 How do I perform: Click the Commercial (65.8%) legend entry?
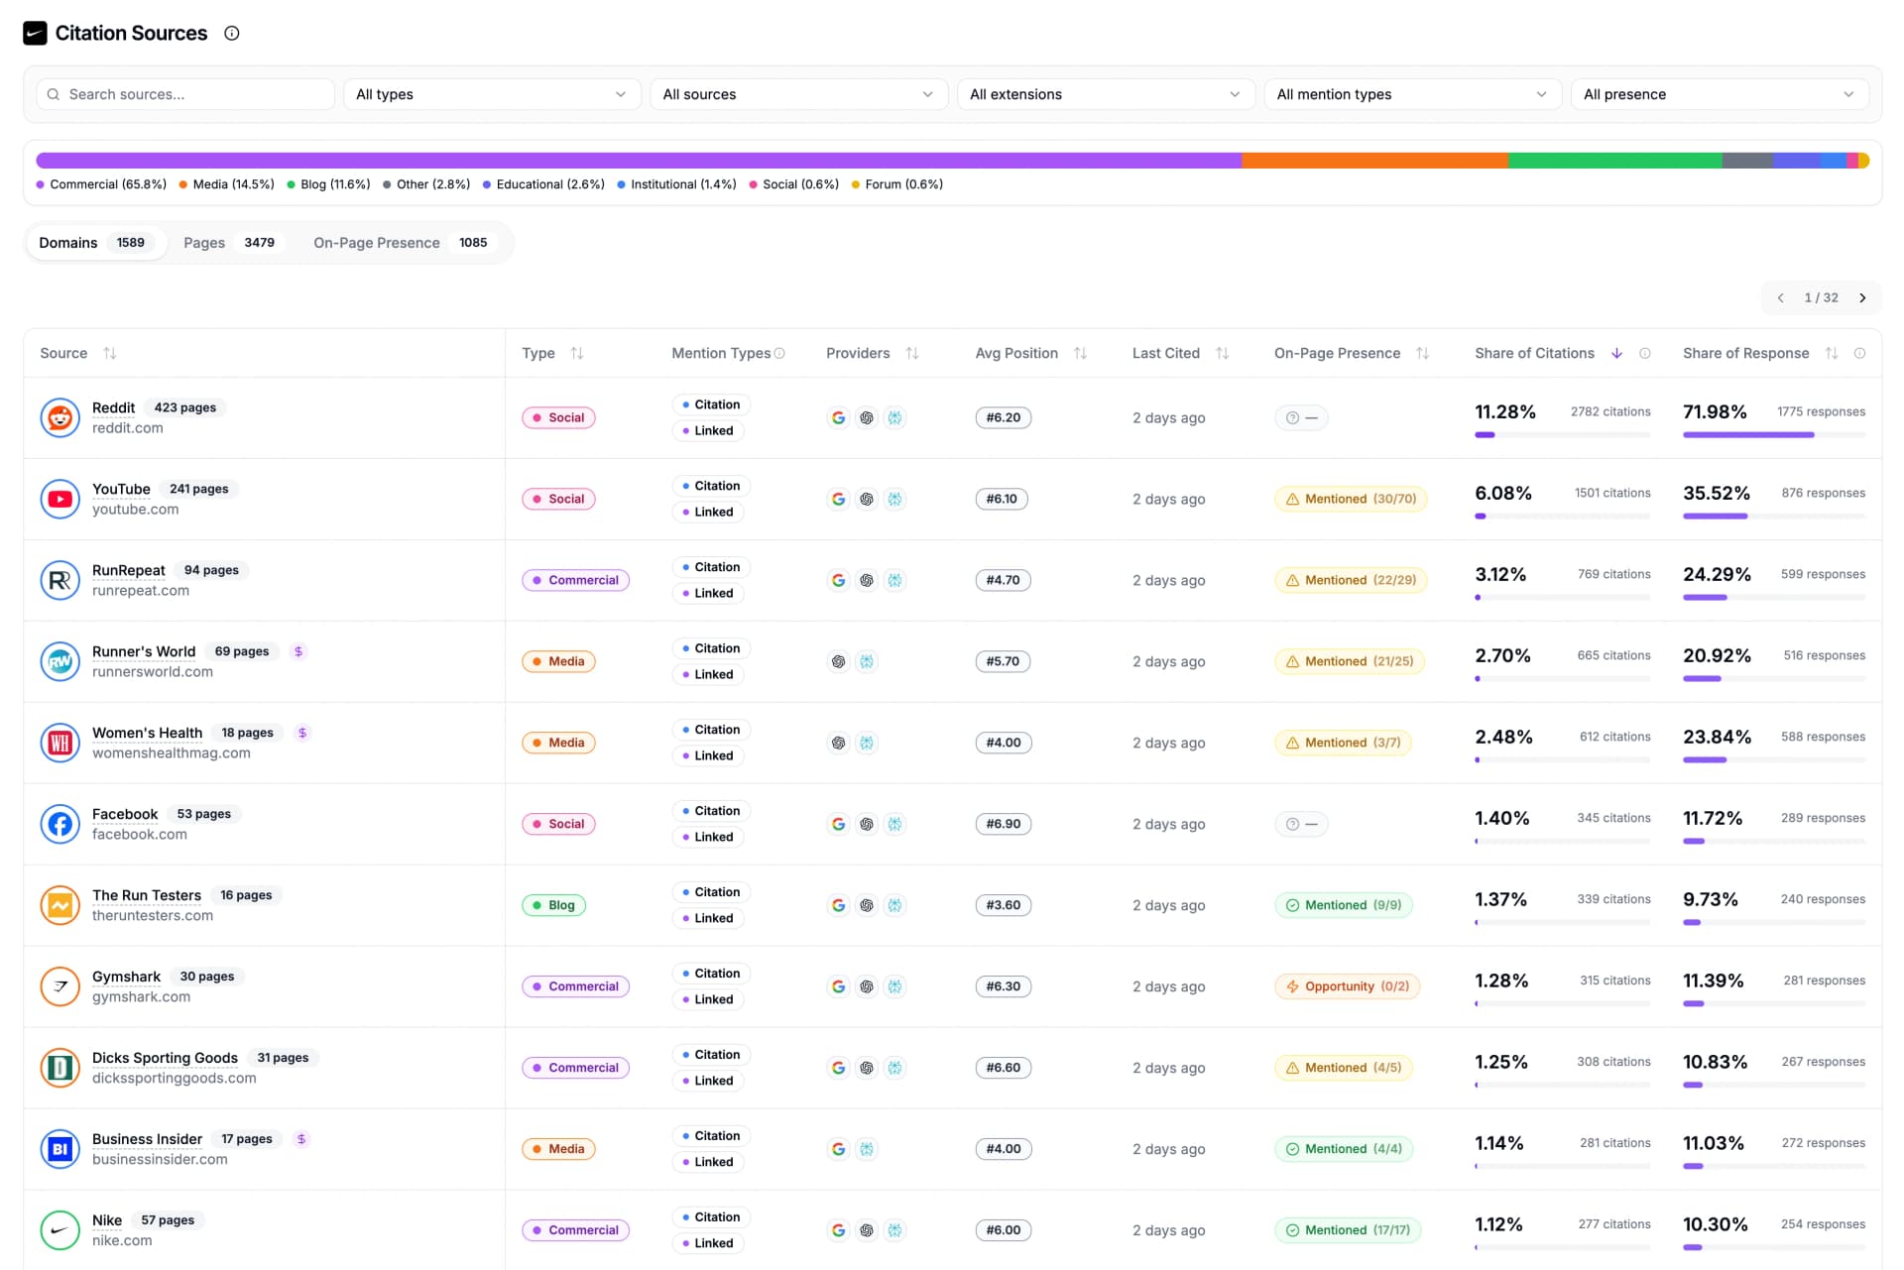pos(101,184)
